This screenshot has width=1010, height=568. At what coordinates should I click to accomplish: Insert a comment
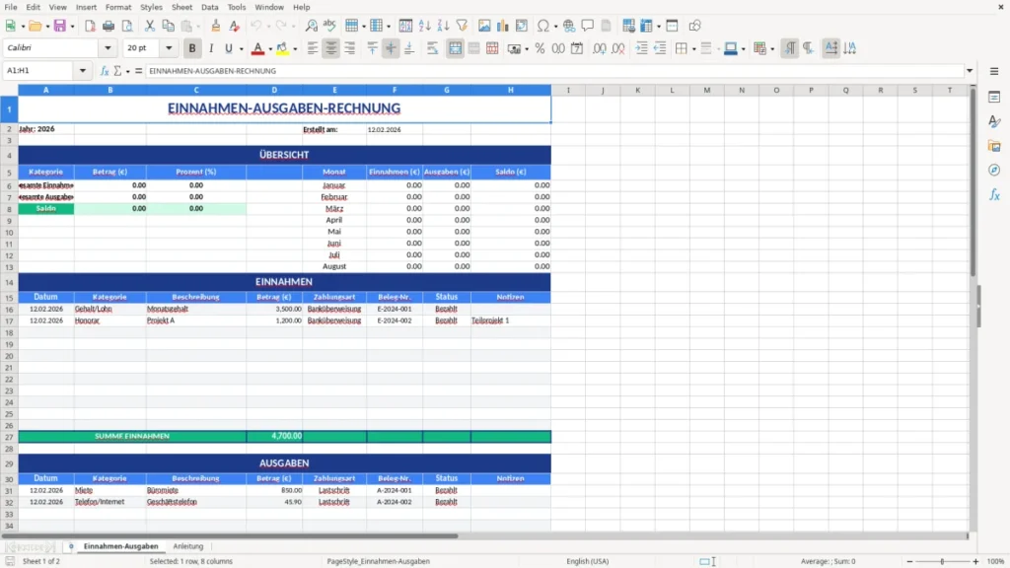588,26
